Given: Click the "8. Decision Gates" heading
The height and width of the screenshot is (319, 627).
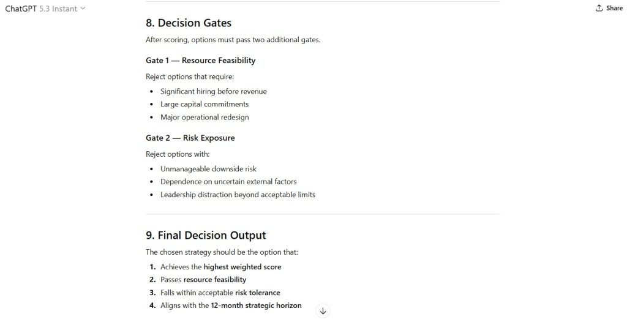Looking at the screenshot, I should point(189,23).
